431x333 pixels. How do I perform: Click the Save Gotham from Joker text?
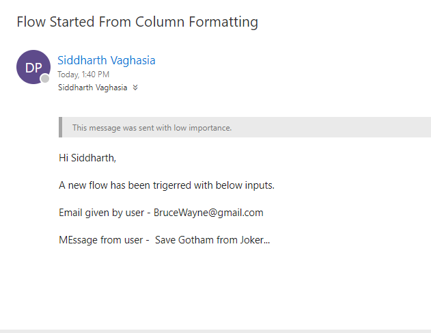coord(212,240)
